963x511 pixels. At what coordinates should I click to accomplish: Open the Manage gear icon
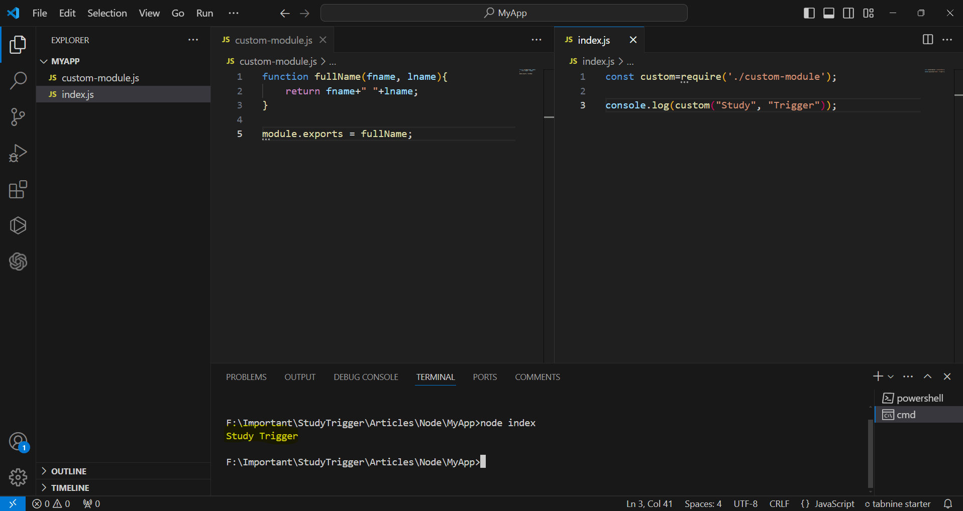pos(18,477)
